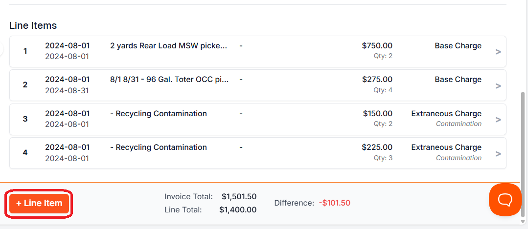Click the red Difference amount -$101.50
Screen dimensions: 528x229
[x=334, y=203]
